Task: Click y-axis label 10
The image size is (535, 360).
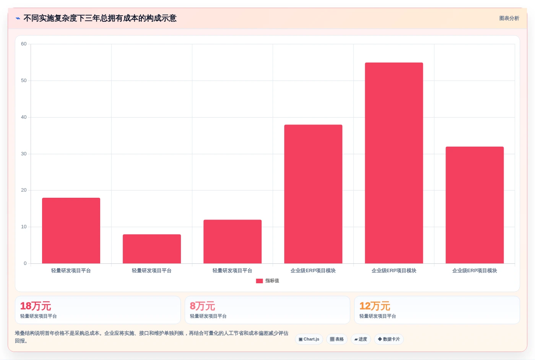Action: [x=24, y=227]
